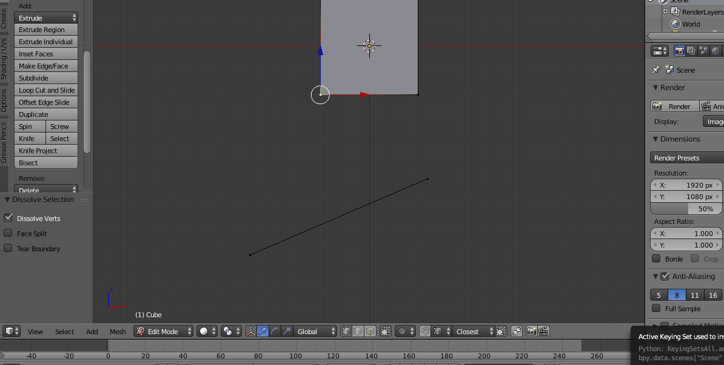Screen dimensions: 724x365
Task: Click the Subdivide button
Action: [46, 78]
